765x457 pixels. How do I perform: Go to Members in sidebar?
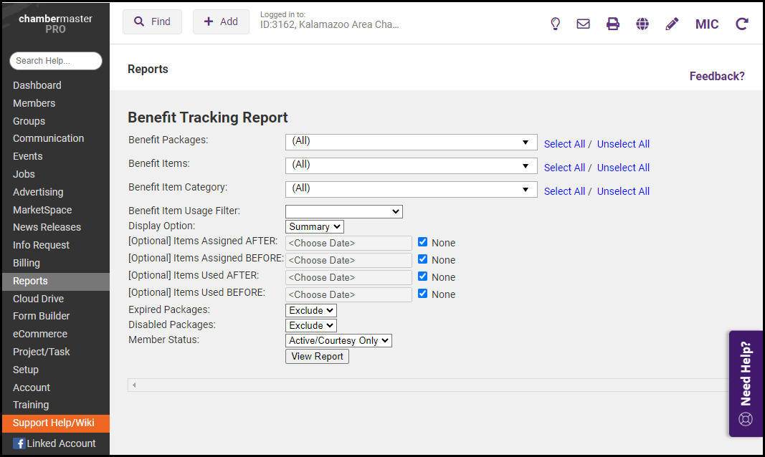[34, 103]
